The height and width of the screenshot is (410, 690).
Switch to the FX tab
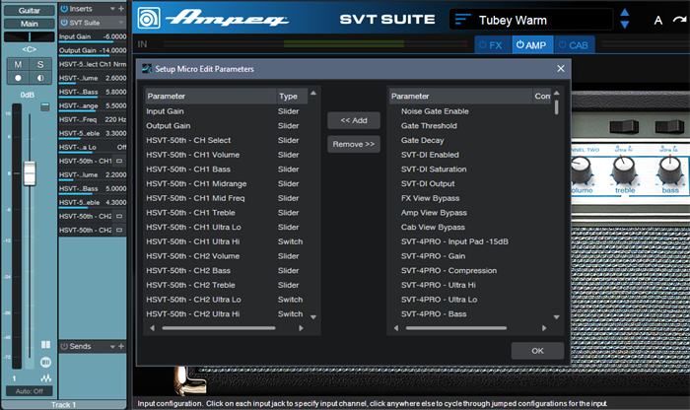[x=493, y=45]
